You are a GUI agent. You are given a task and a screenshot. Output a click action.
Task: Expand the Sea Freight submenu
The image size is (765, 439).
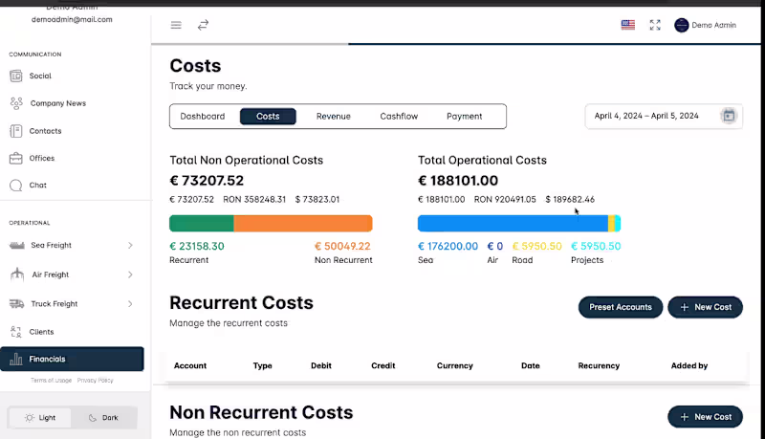pyautogui.click(x=130, y=246)
